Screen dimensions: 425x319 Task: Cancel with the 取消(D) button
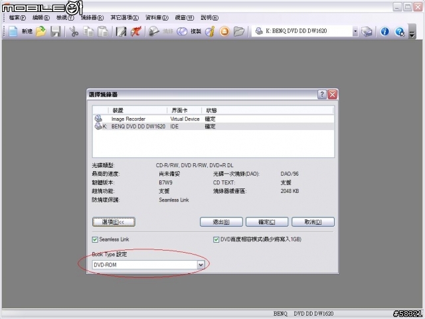tap(313, 222)
